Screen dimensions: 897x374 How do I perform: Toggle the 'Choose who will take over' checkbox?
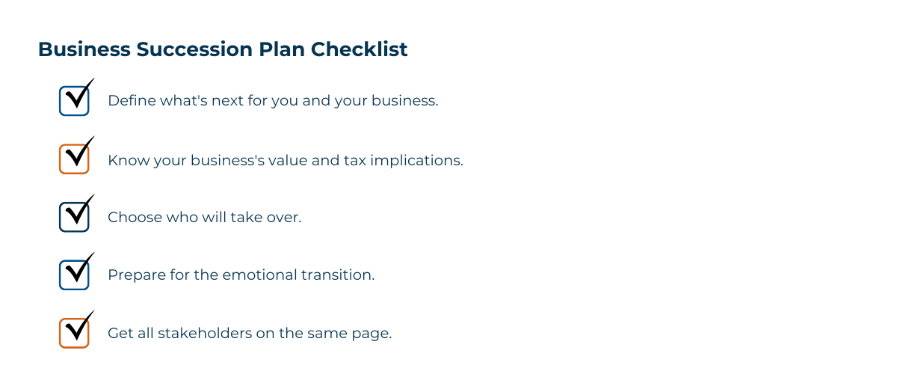pos(74,216)
